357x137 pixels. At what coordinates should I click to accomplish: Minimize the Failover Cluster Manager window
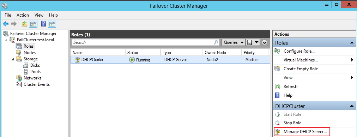327,4
